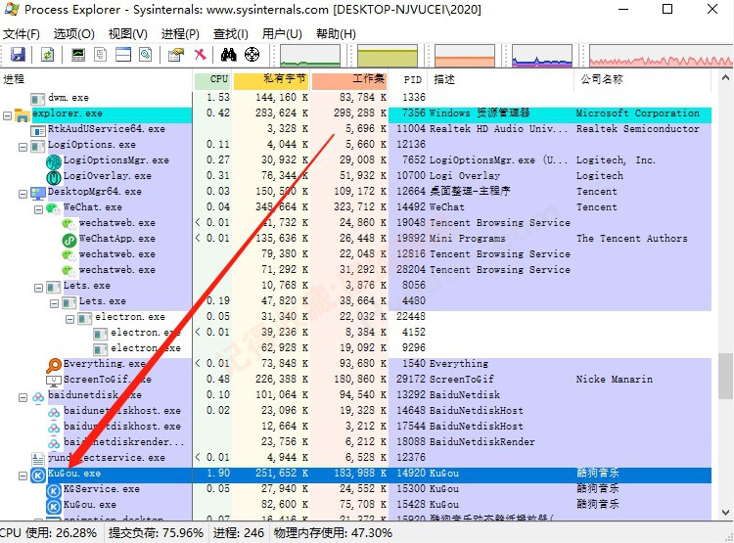Click the scrollbar up arrow
The image size is (734, 543).
(725, 78)
